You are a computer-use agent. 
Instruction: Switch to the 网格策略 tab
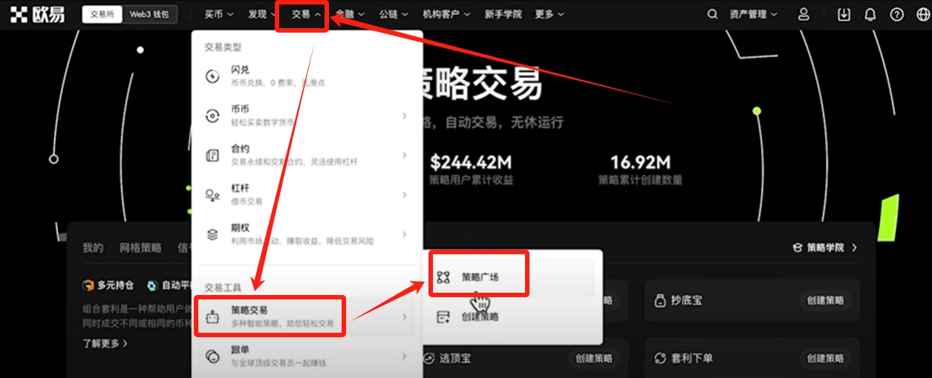(x=140, y=248)
